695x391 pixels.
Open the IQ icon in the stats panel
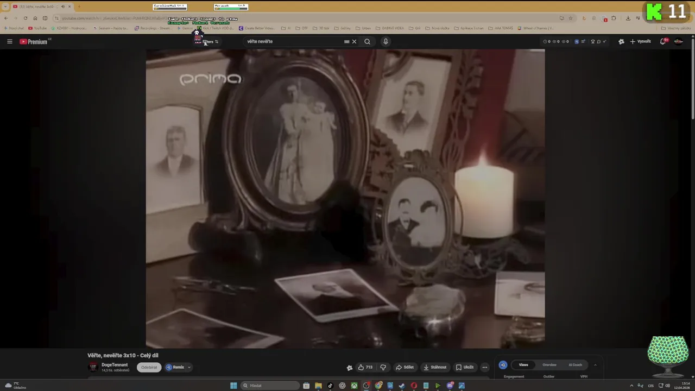[x=503, y=365]
